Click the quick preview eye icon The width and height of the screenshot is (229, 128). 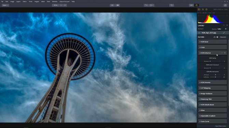[x=112, y=5]
